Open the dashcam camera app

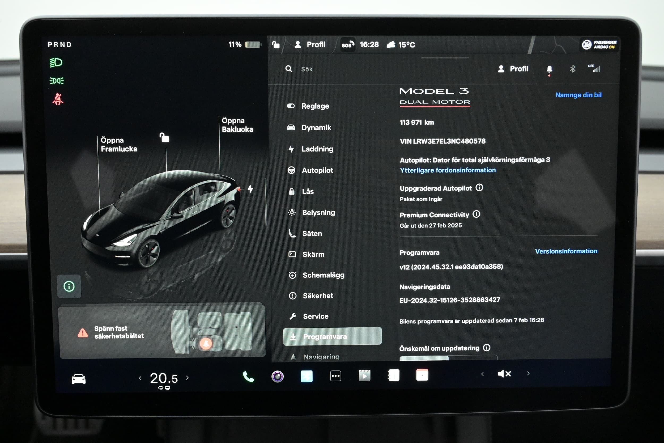(x=278, y=376)
